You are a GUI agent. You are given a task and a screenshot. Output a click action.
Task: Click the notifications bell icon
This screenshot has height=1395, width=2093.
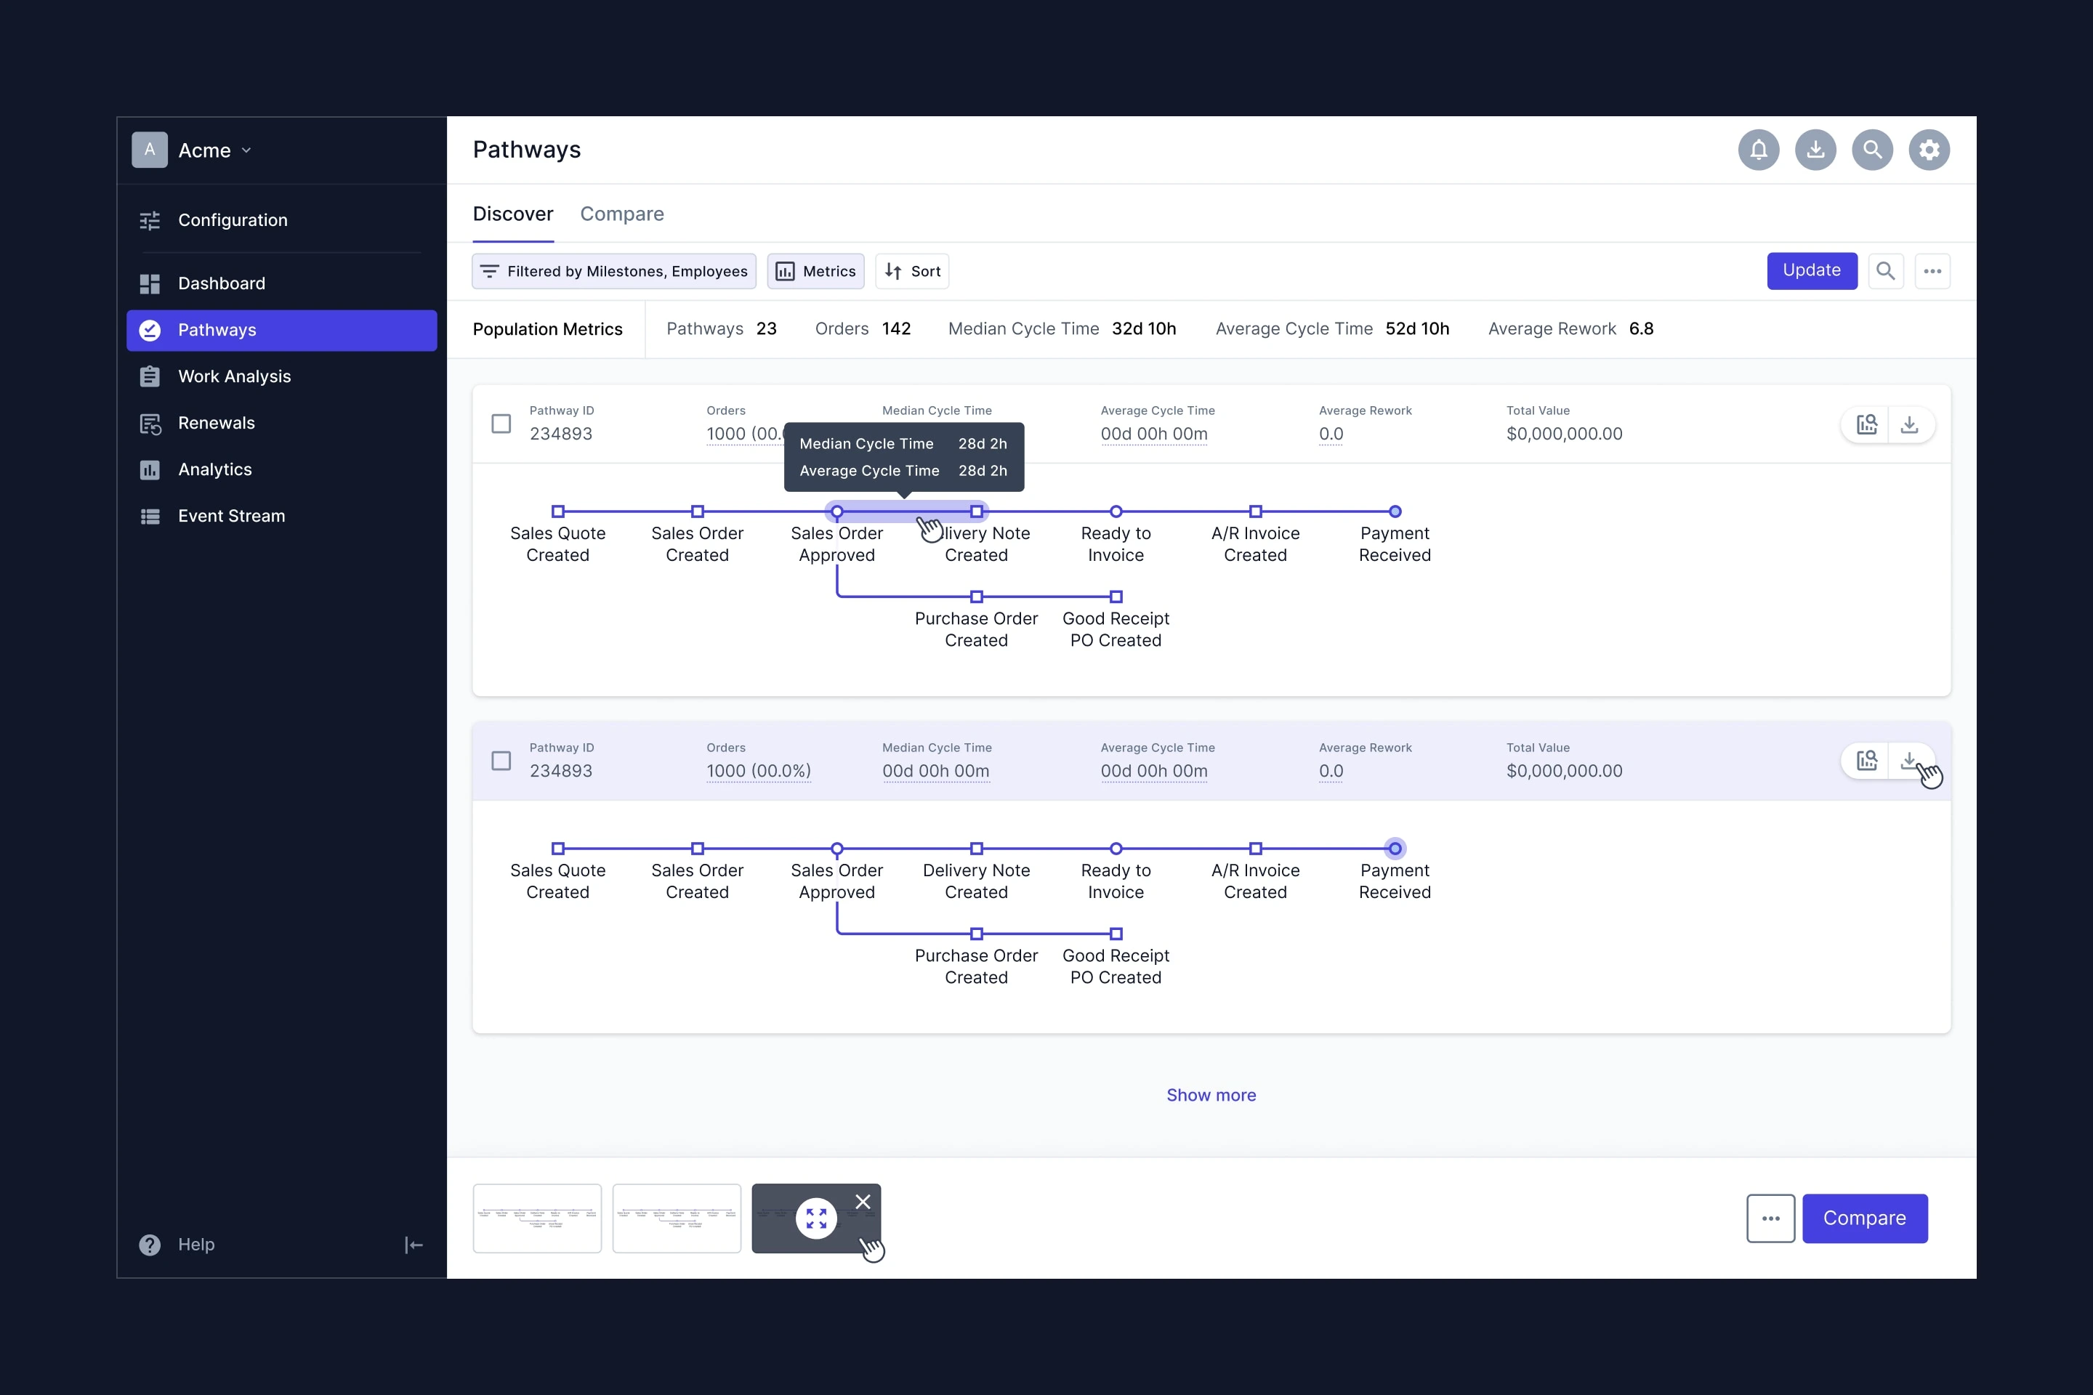[x=1759, y=150]
